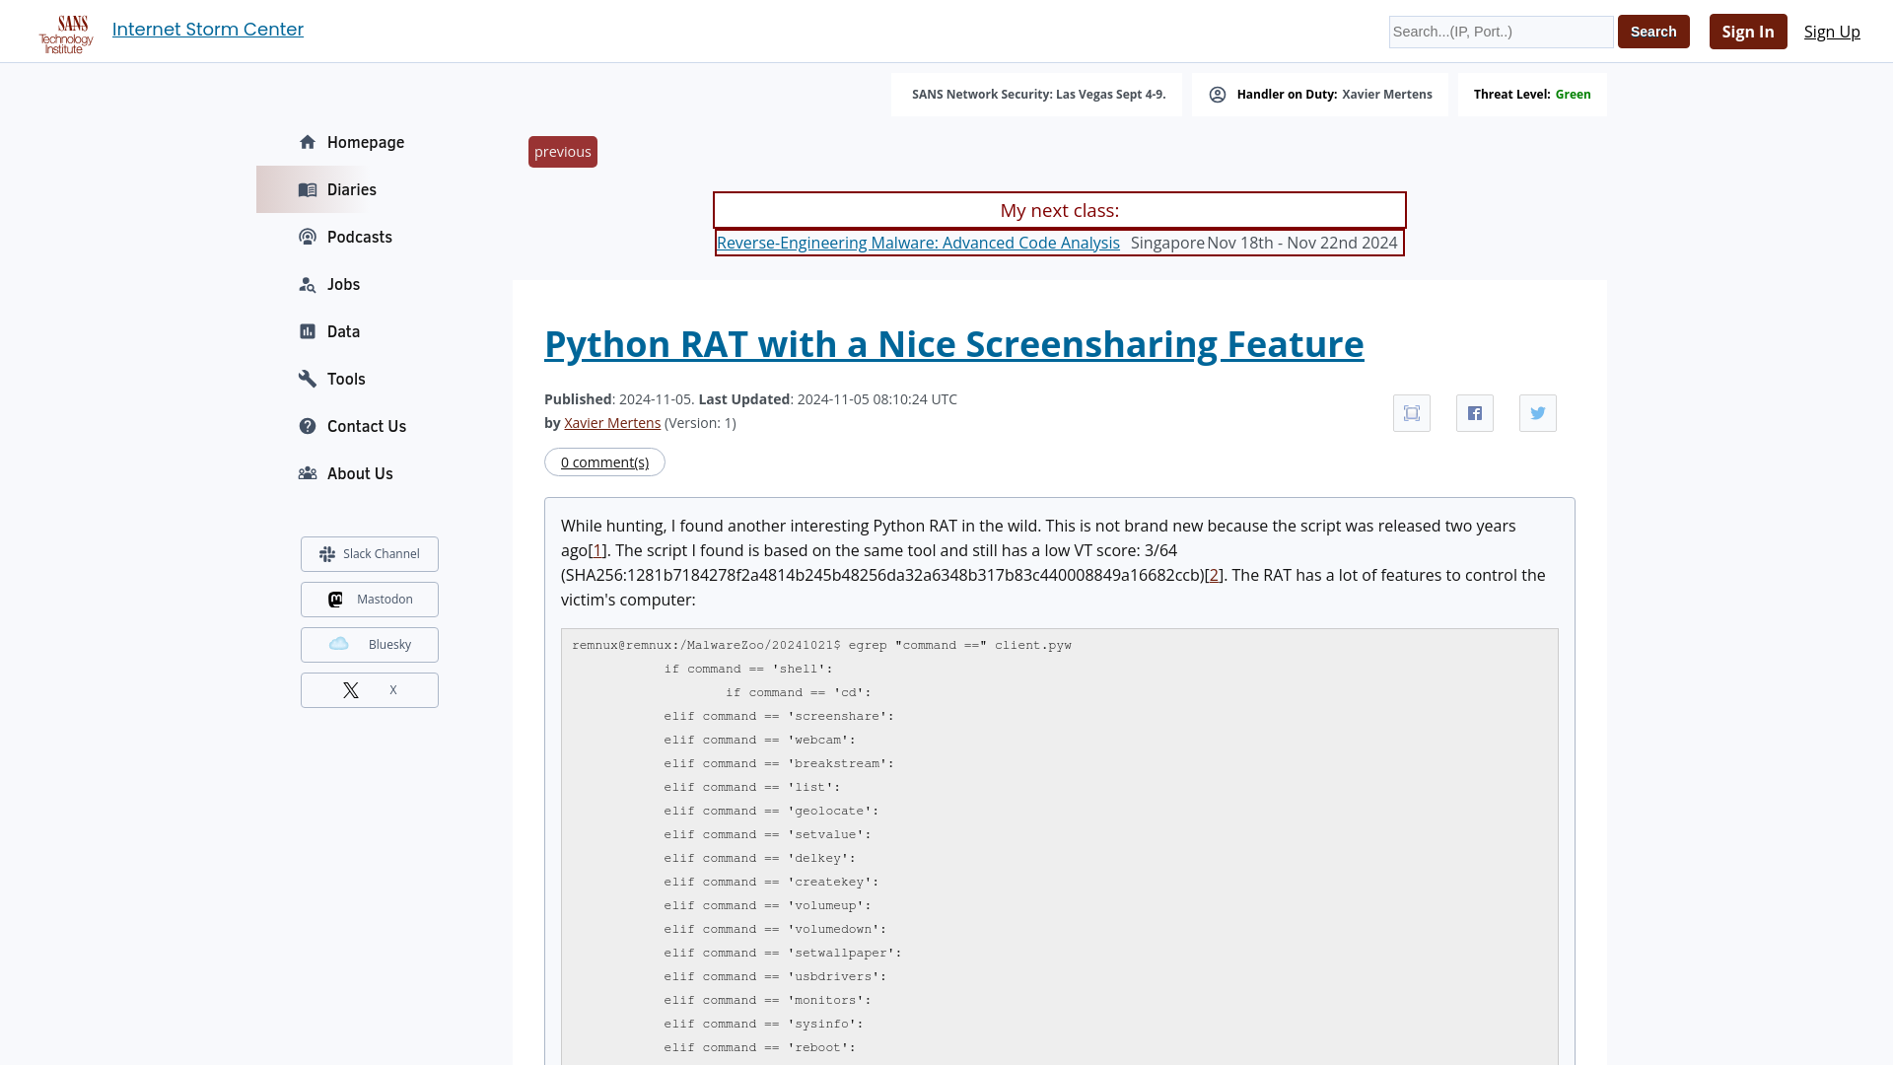The image size is (1893, 1065).
Task: Click the Handler on Duty profile icon
Action: 1219,94
